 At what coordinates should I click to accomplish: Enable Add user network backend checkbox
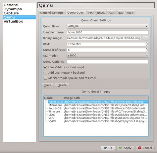coord(45,73)
